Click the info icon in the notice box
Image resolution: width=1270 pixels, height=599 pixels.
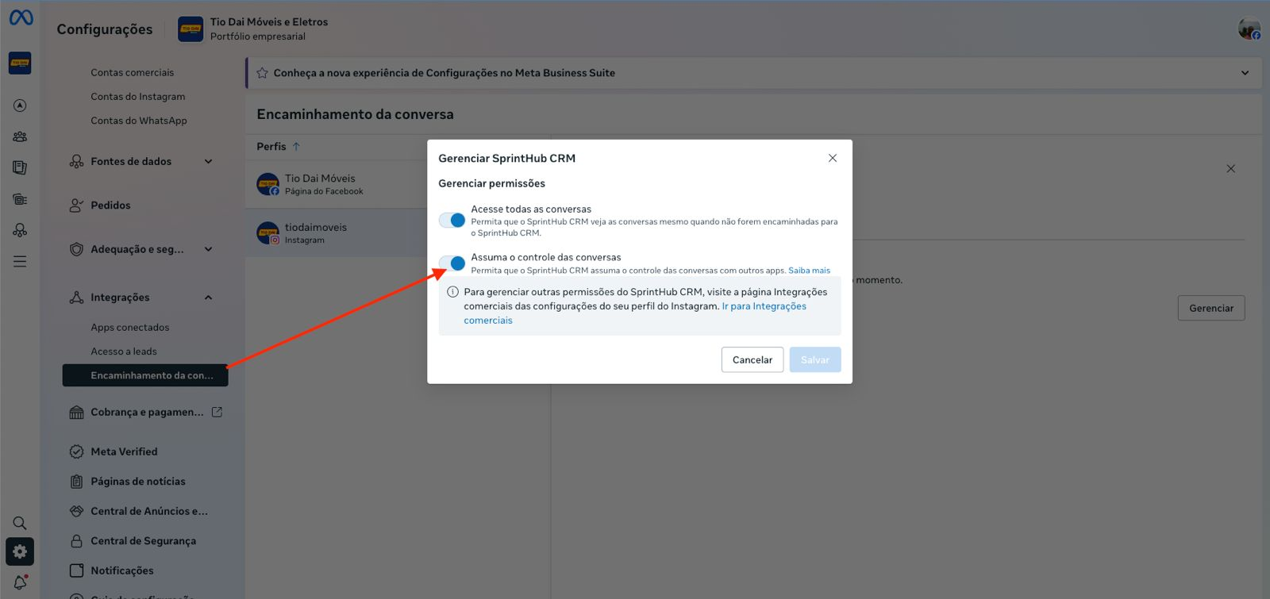pyautogui.click(x=452, y=292)
